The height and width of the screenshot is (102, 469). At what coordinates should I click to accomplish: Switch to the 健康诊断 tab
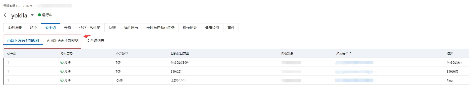coord(212,28)
